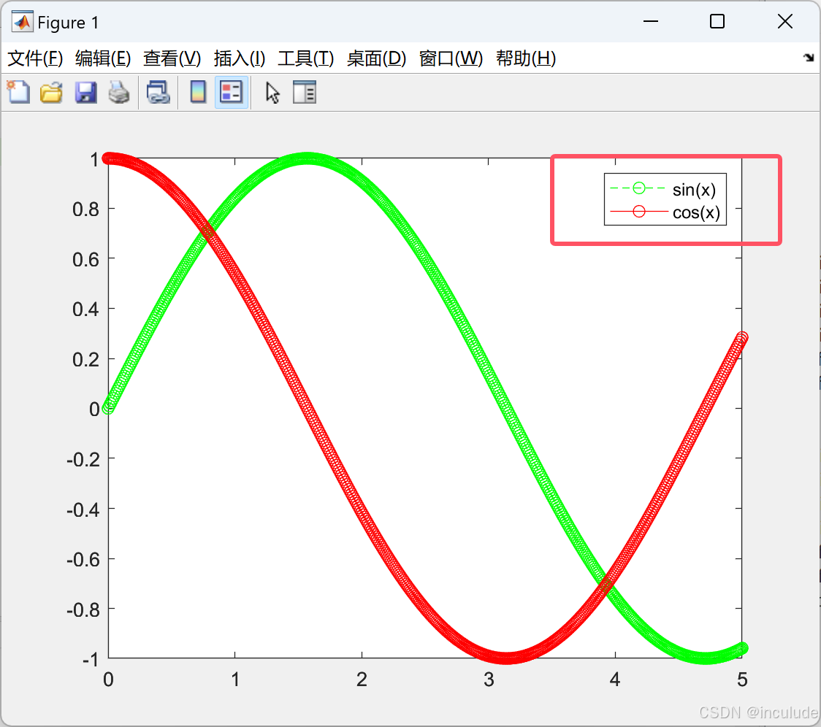Expand the menu overflow chevron at top right
The height and width of the screenshot is (727, 821).
click(x=807, y=58)
